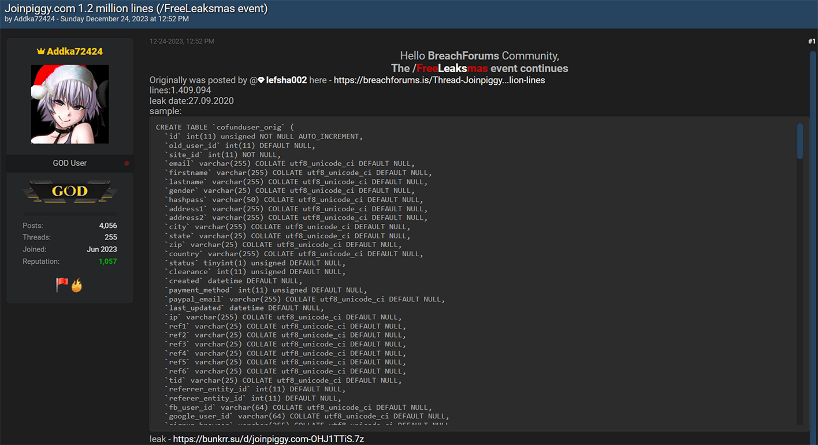Image resolution: width=818 pixels, height=445 pixels.
Task: Click the `firstname` code line
Action: coord(299,173)
